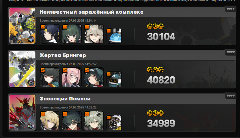Open the BUFF tag on Зловещий Помпей
The height and width of the screenshot is (138, 240).
pos(231,96)
